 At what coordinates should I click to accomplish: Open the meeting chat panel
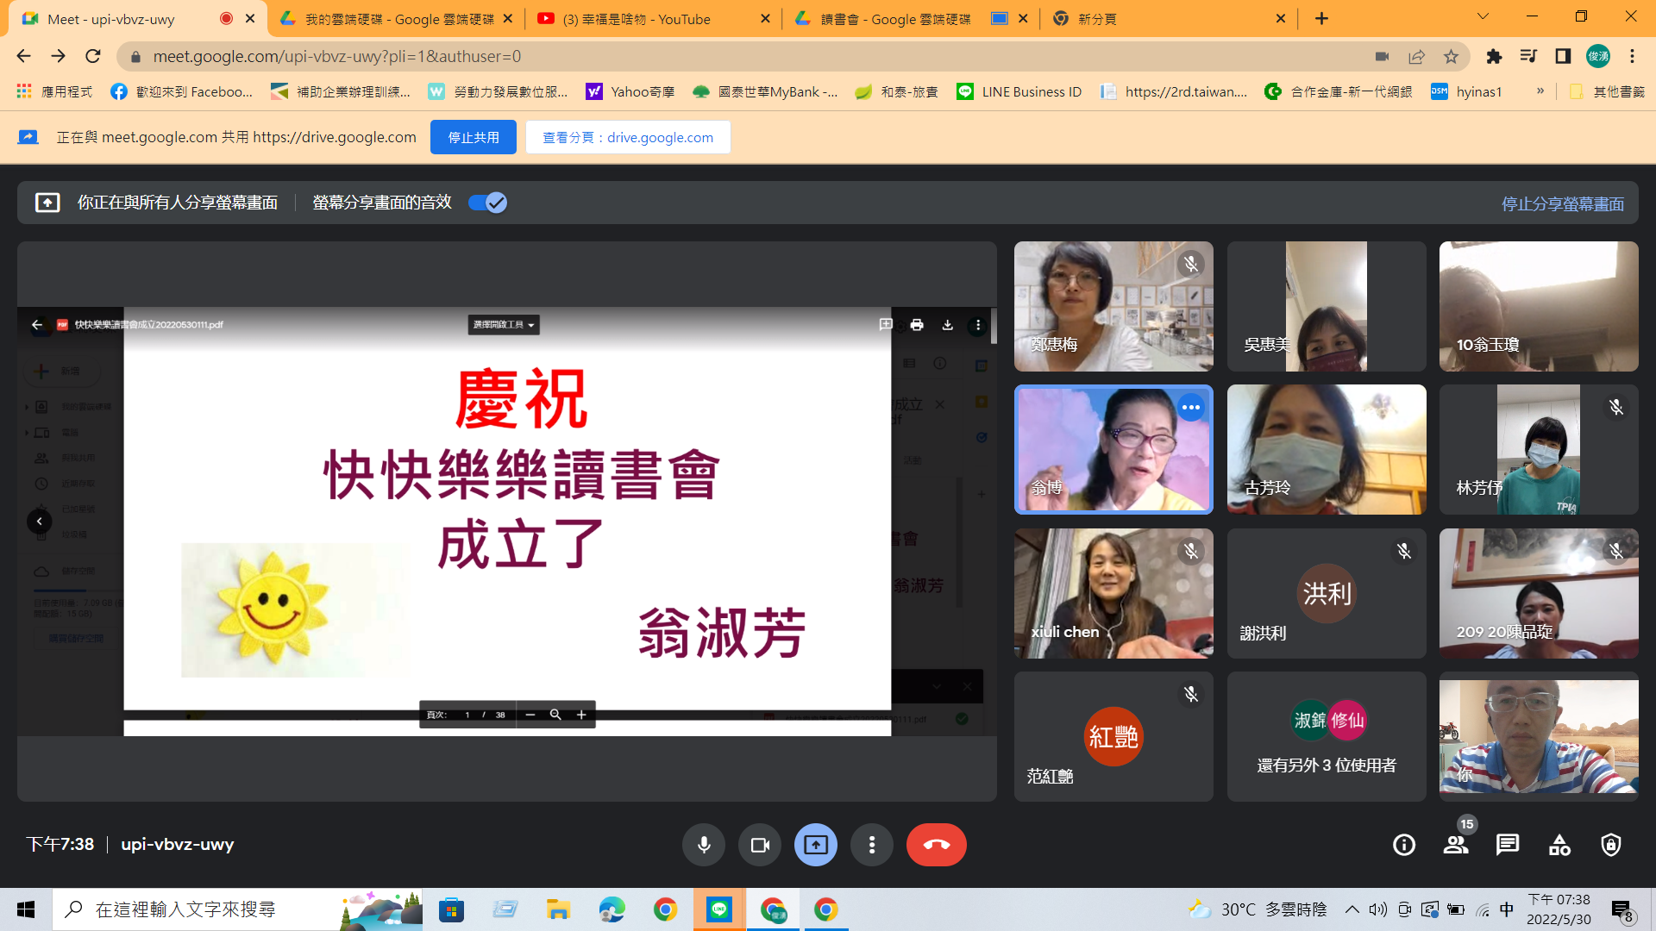(x=1507, y=845)
